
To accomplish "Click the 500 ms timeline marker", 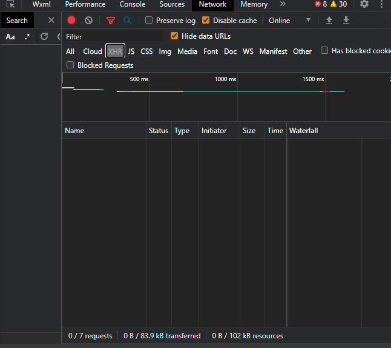I will tap(139, 79).
